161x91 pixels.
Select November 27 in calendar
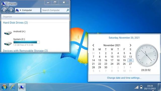click(130, 64)
